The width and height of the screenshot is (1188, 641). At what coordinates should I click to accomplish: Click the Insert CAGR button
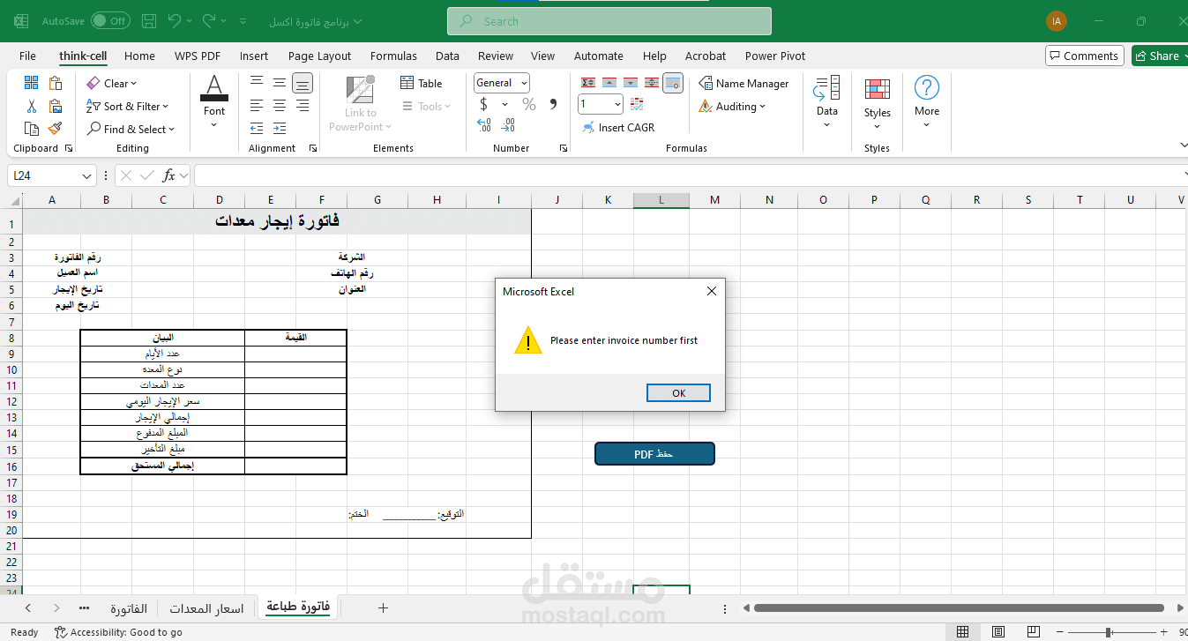618,128
